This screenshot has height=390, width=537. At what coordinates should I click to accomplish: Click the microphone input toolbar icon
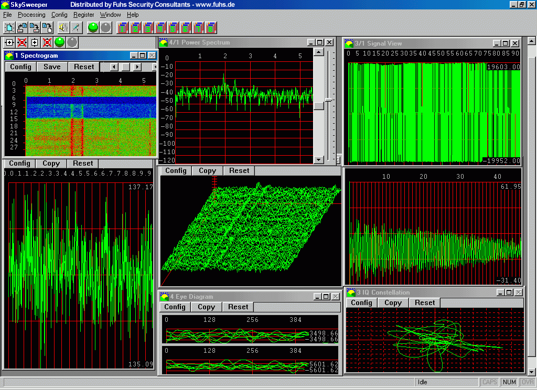click(76, 27)
